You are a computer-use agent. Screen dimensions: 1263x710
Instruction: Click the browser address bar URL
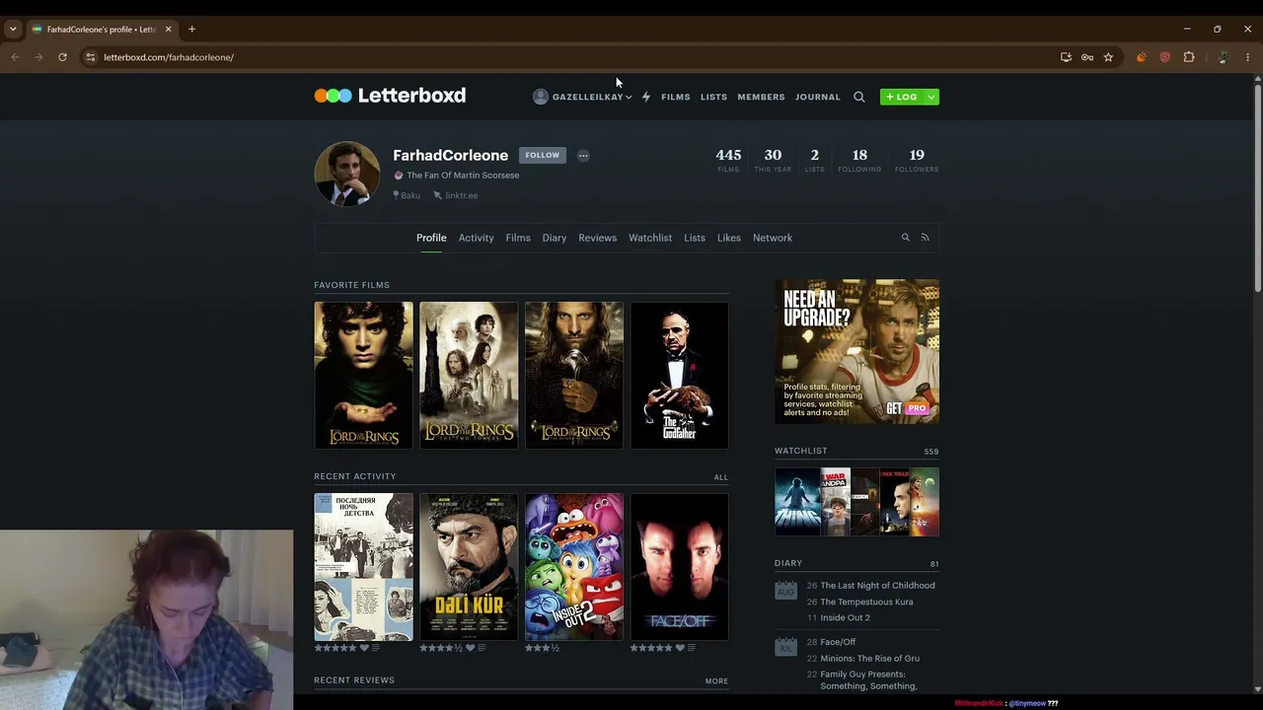(x=169, y=57)
